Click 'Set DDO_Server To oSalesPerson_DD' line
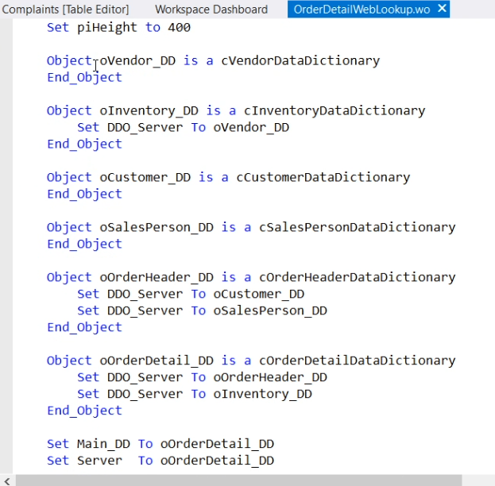The height and width of the screenshot is (486, 495). pos(202,310)
